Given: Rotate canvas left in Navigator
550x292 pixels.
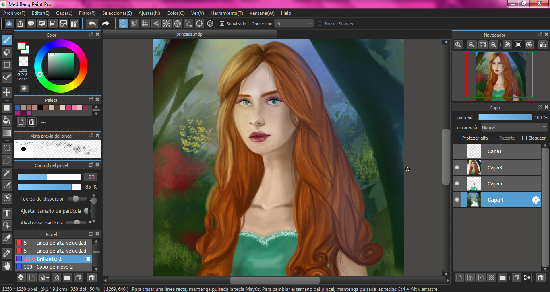Looking at the screenshot, I should [507, 45].
